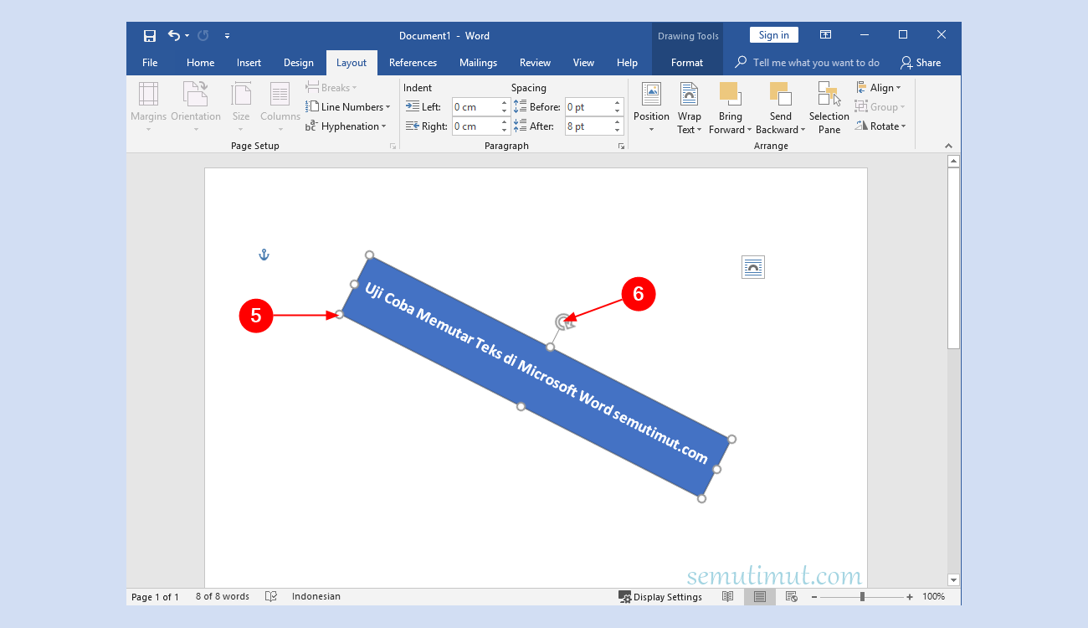Open the Mailings tab
Screen dimensions: 1088x628
pos(478,63)
